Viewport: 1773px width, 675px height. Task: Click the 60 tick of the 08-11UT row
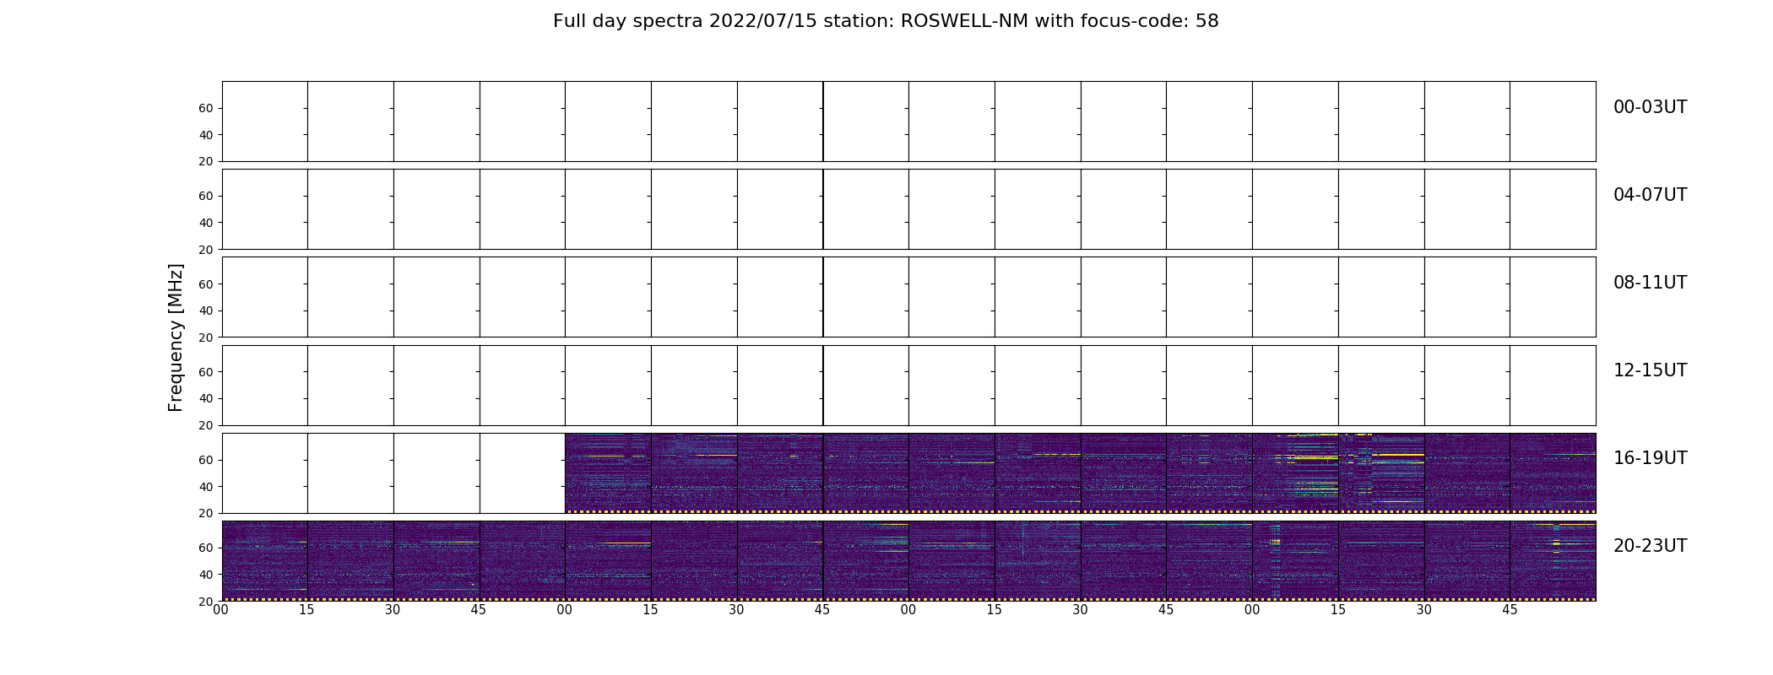(x=206, y=284)
